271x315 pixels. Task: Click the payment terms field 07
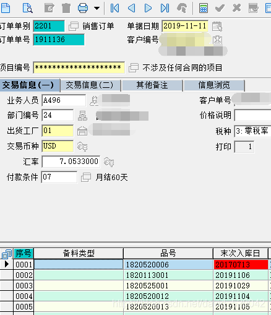[59, 177]
